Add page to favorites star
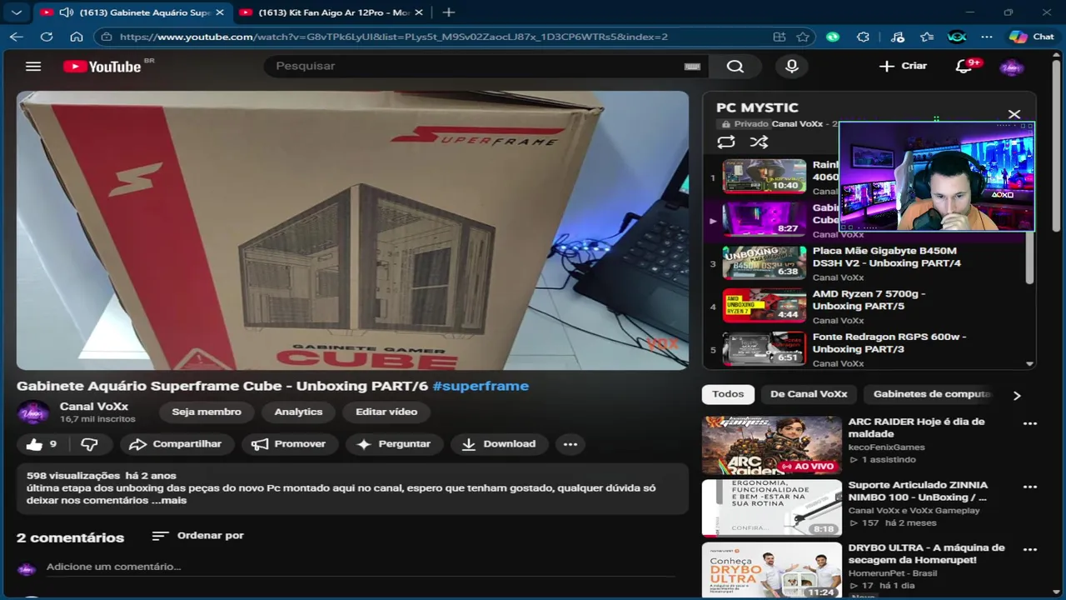Screen dimensions: 1066x600 click(802, 37)
